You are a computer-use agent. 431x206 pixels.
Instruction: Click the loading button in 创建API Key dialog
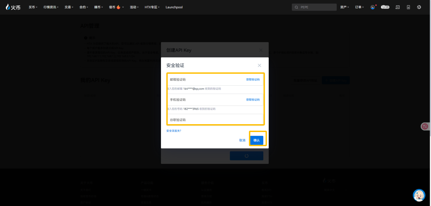point(246,156)
